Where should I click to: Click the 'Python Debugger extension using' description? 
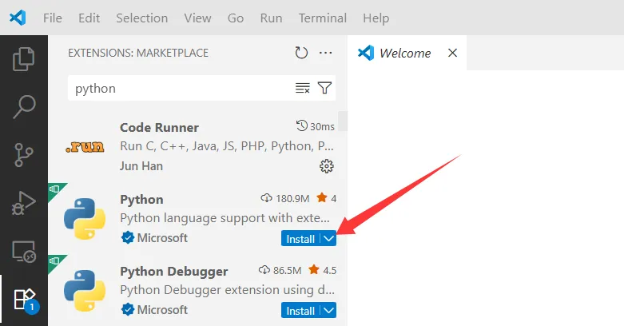(x=227, y=289)
